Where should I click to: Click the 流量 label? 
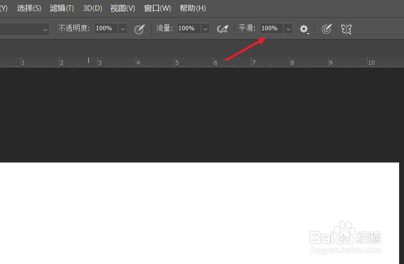click(x=164, y=28)
